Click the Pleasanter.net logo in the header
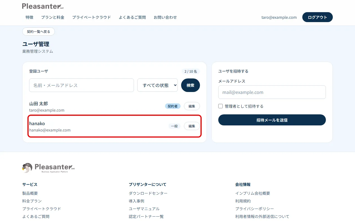This screenshot has height=221, width=355. pyautogui.click(x=43, y=6)
